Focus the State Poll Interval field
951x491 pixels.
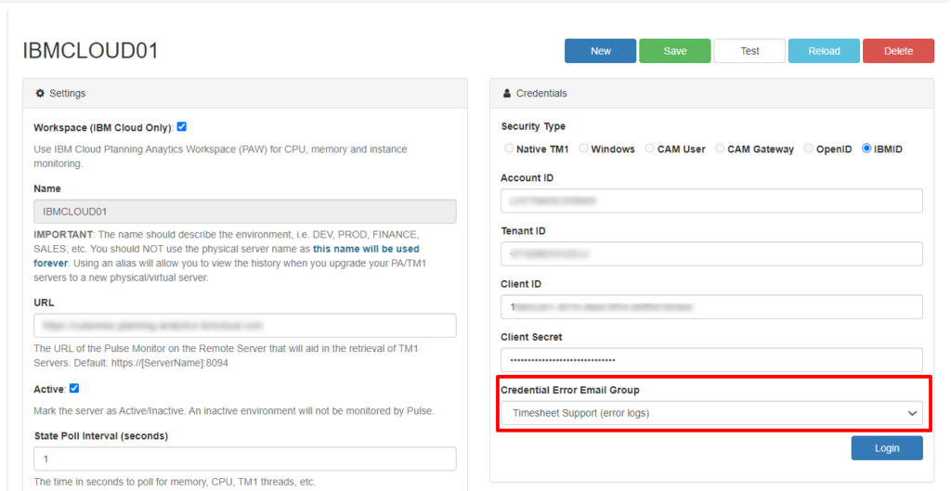[x=244, y=459]
